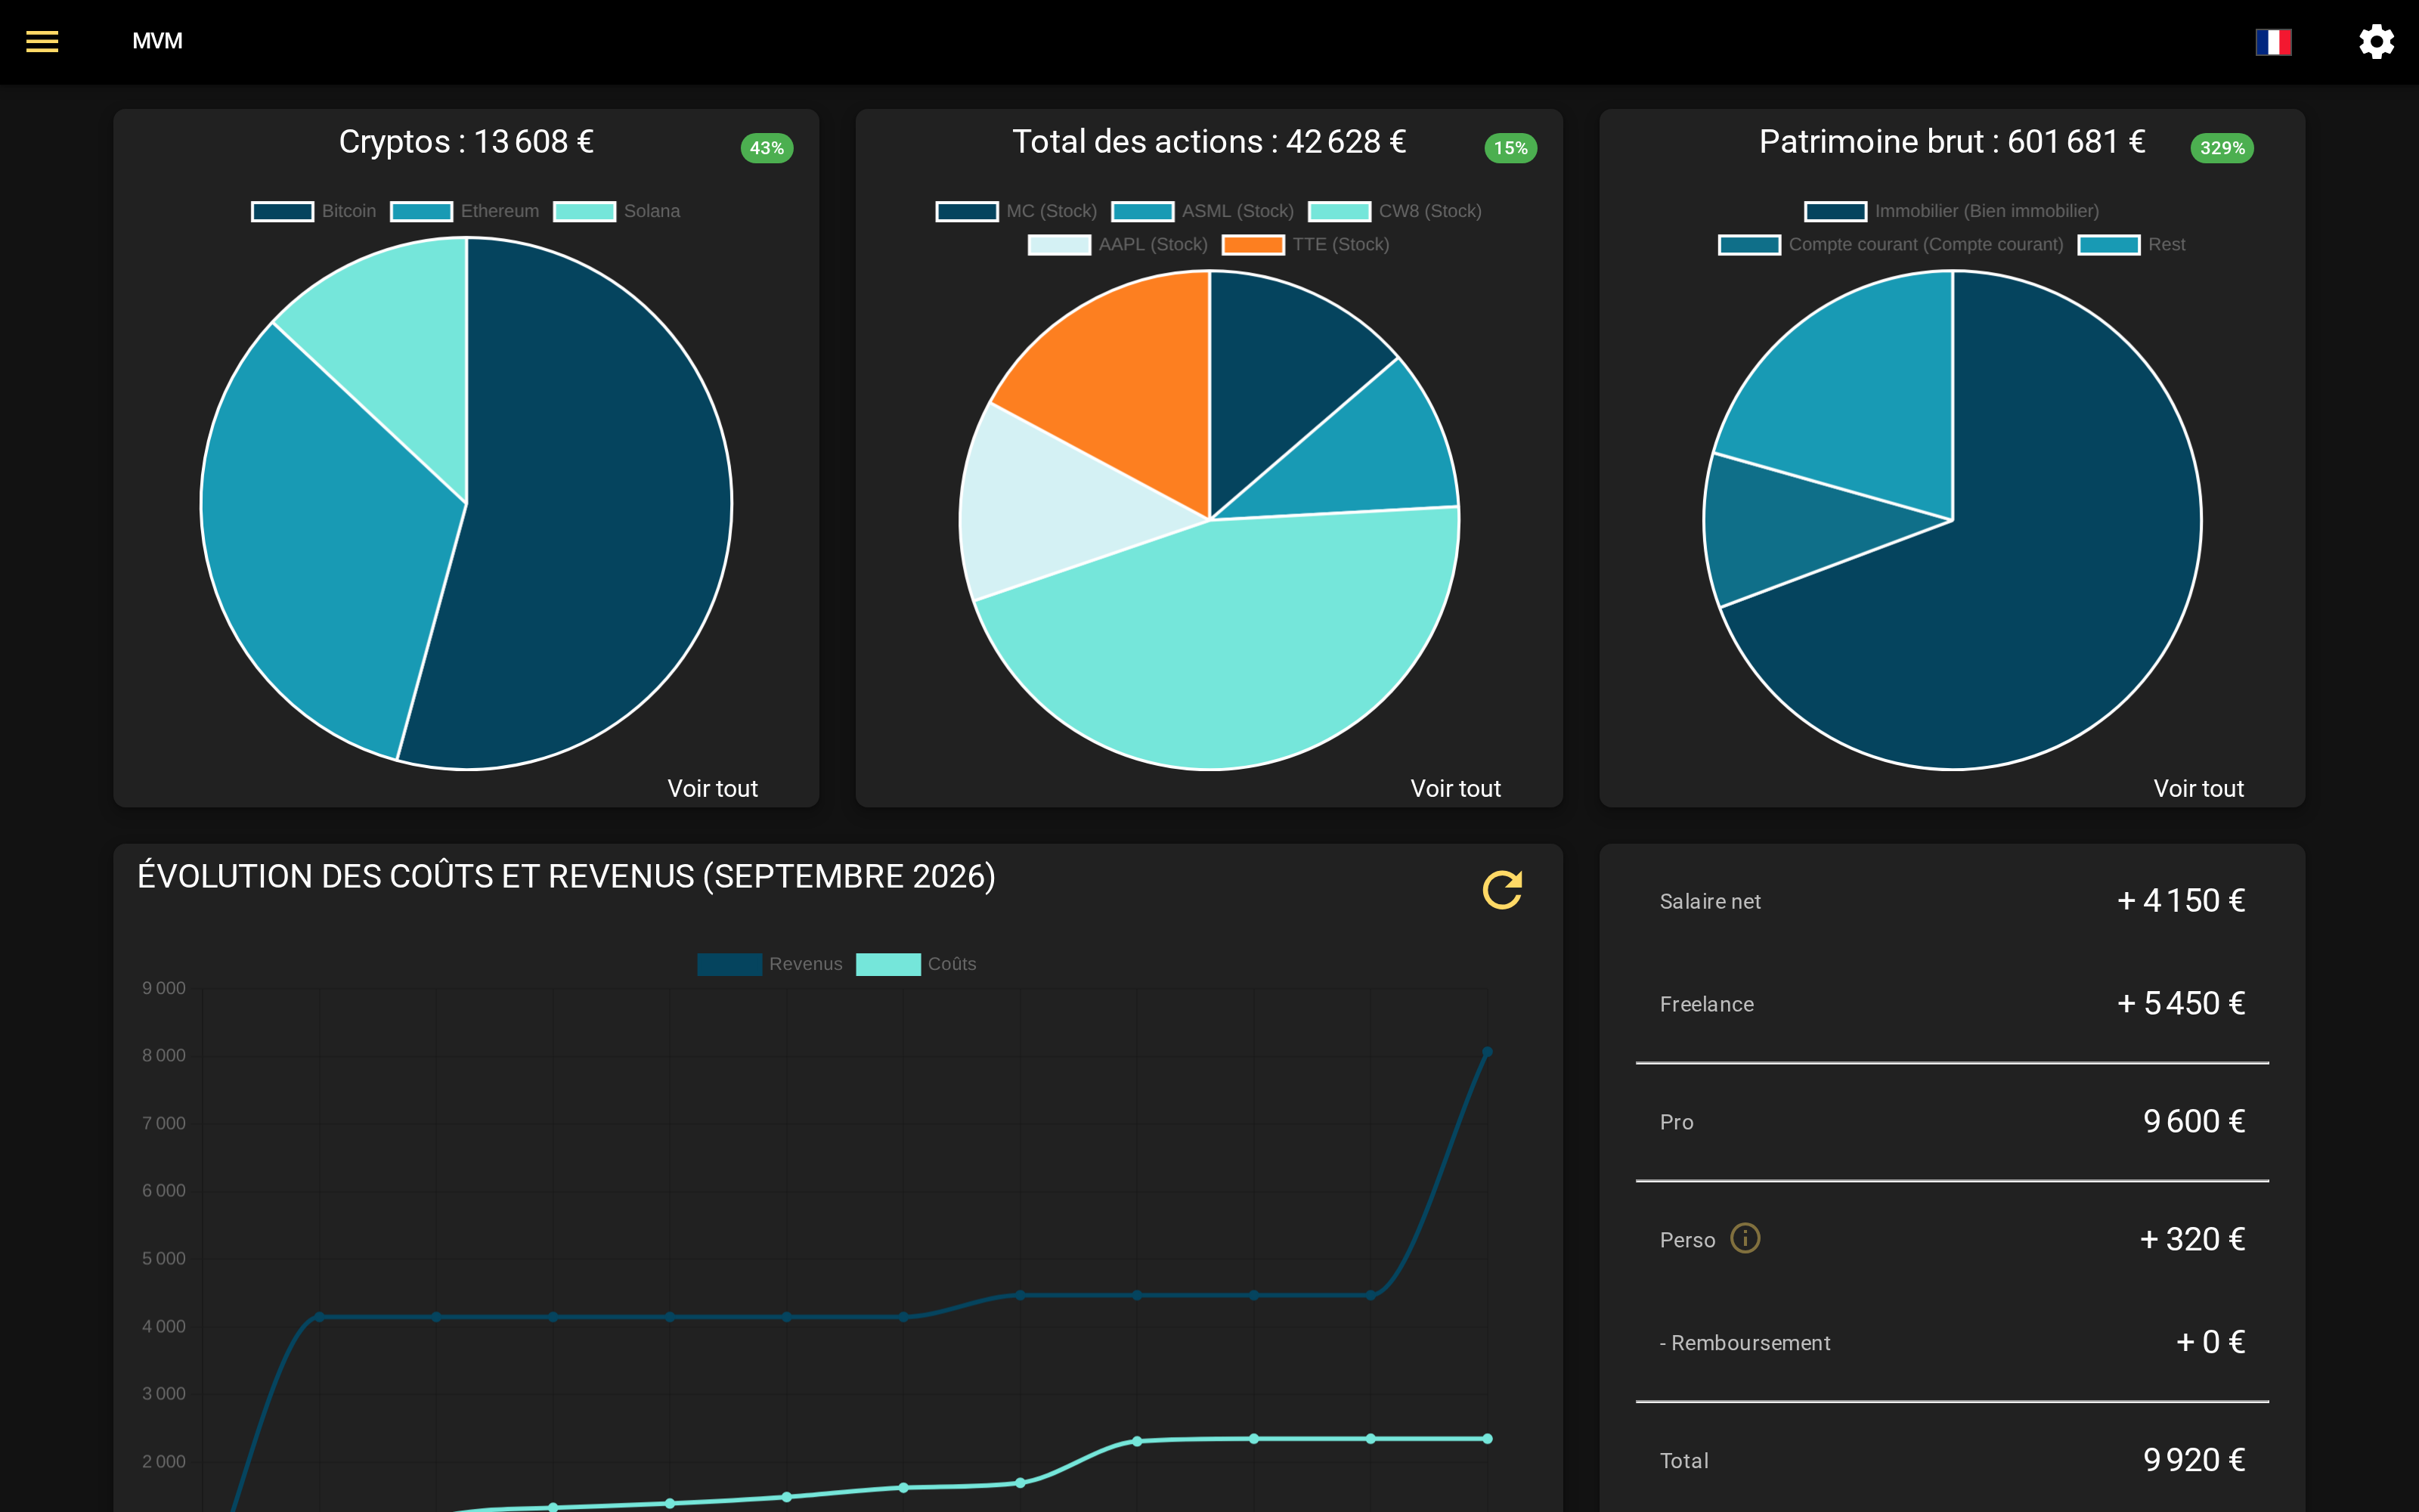This screenshot has width=2419, height=1512.
Task: Toggle the Revenus line legend
Action: point(770,964)
